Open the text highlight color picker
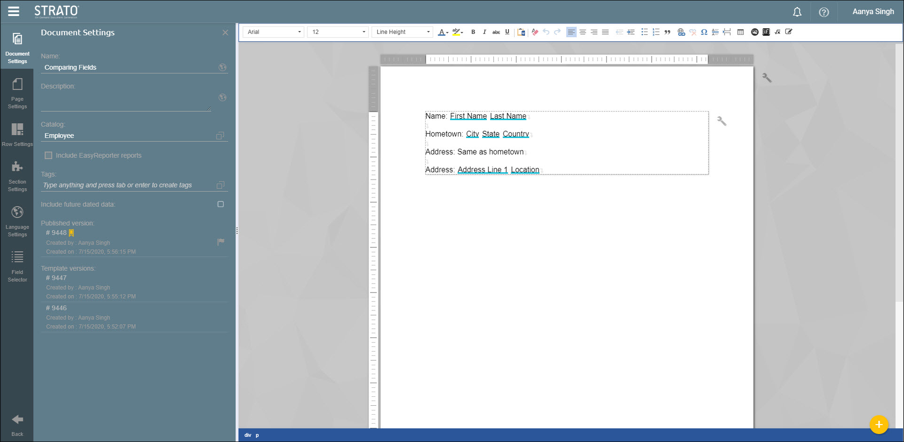The width and height of the screenshot is (904, 442). [457, 32]
